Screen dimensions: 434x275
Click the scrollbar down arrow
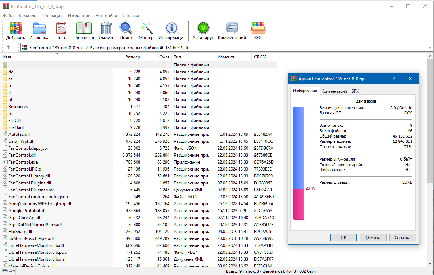point(430,264)
